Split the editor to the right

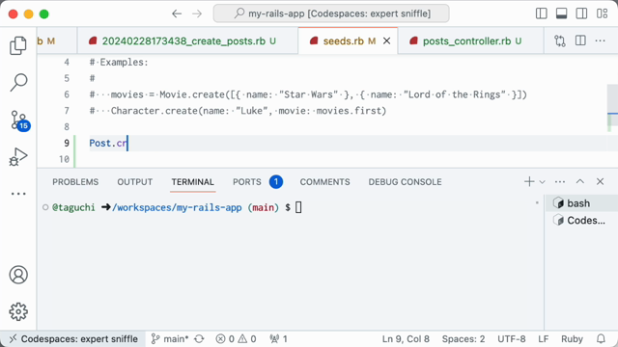click(580, 40)
